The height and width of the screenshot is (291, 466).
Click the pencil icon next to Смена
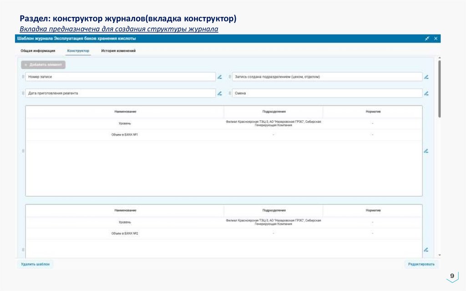tap(426, 93)
